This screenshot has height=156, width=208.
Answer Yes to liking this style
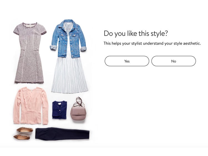pos(127,61)
